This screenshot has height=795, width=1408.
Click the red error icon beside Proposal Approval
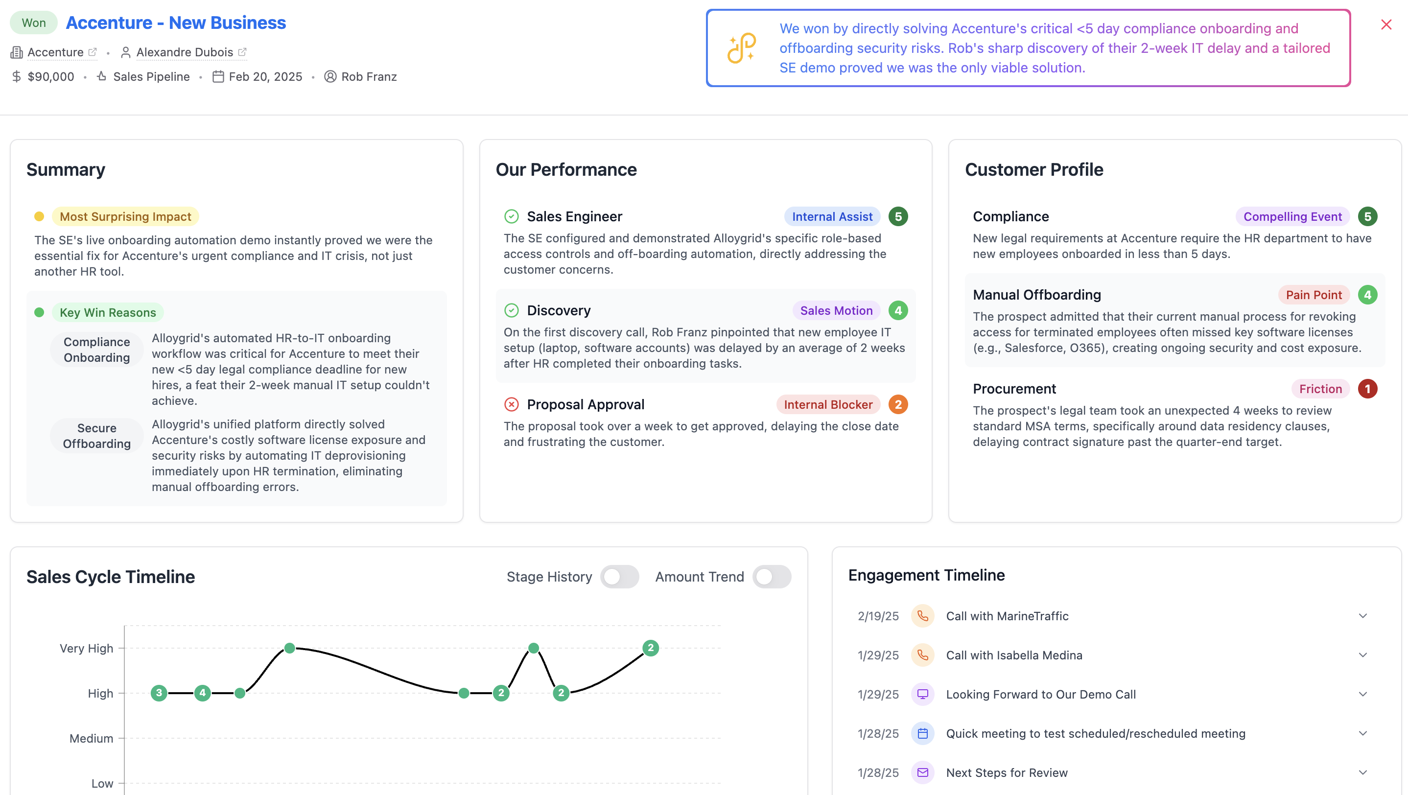(x=512, y=404)
